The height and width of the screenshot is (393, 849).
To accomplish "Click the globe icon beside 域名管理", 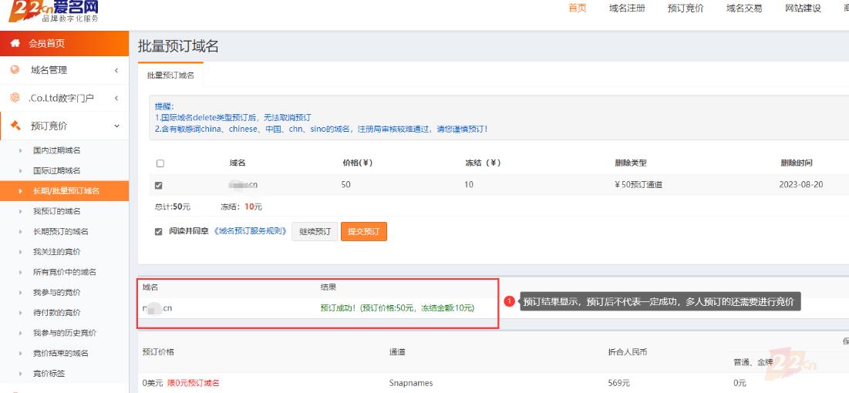I will tap(15, 70).
